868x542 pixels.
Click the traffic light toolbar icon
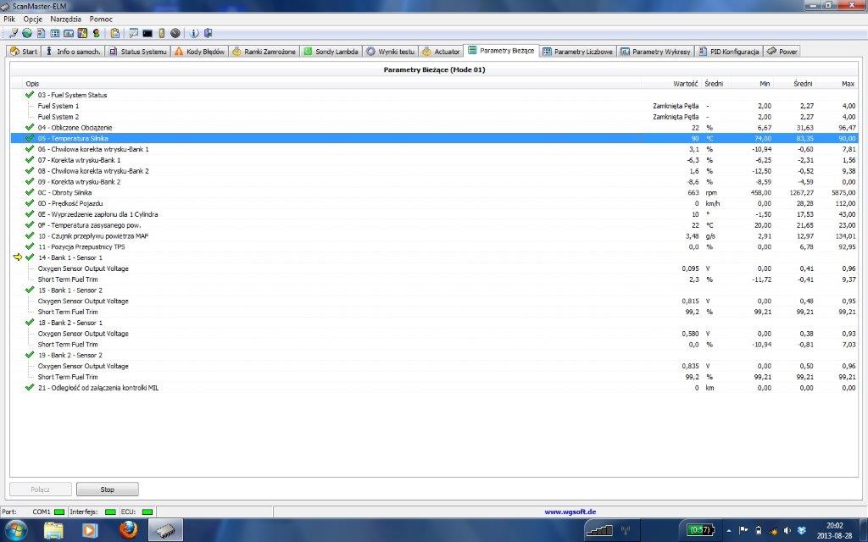pyautogui.click(x=96, y=33)
